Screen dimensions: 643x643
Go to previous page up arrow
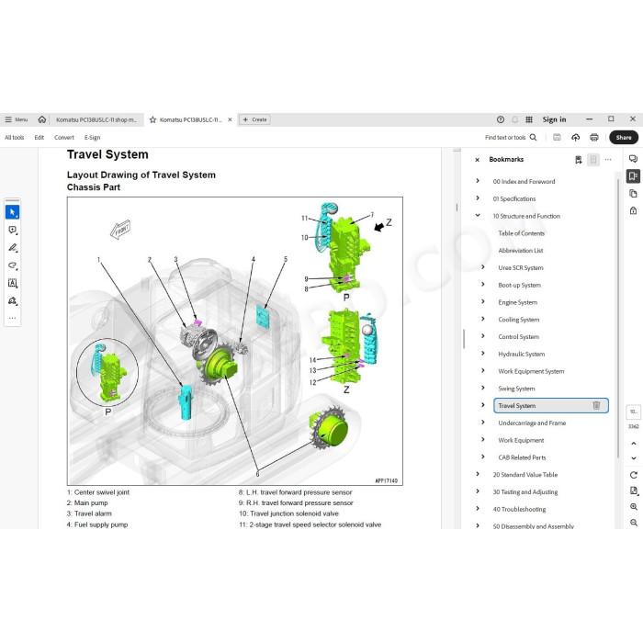[x=634, y=444]
